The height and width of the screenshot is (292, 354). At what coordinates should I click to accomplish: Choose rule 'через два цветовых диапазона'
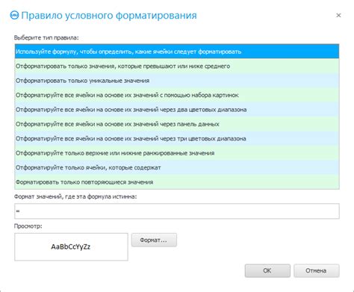[x=177, y=110]
